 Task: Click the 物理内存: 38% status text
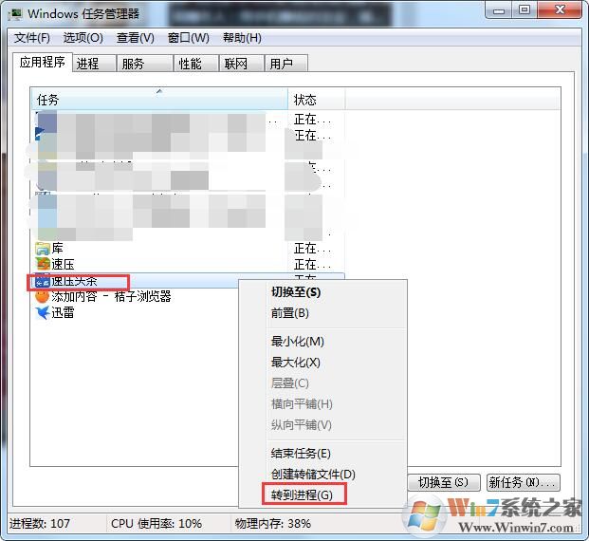tap(273, 524)
